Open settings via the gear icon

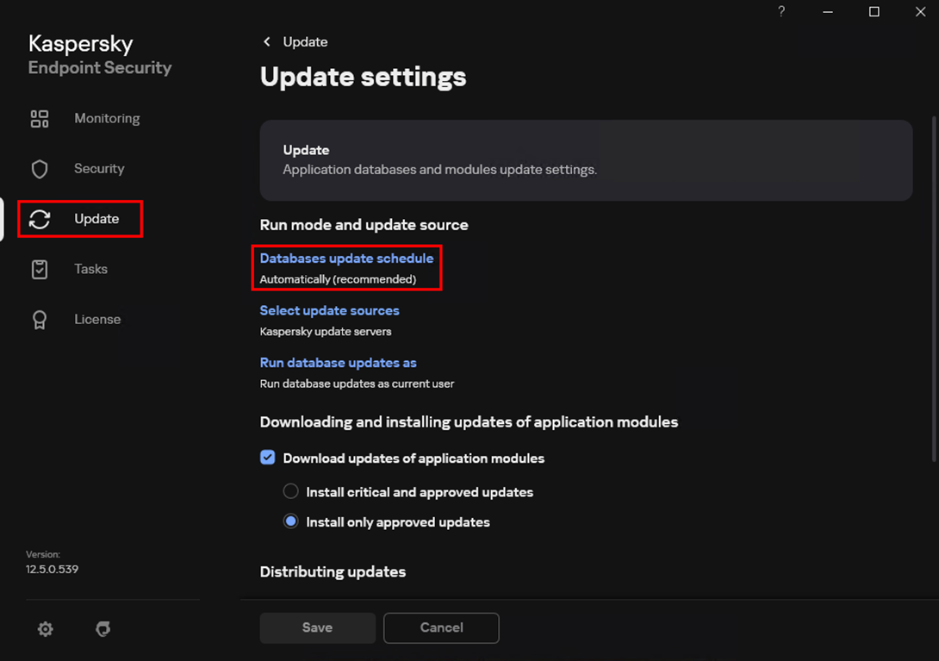(x=46, y=629)
